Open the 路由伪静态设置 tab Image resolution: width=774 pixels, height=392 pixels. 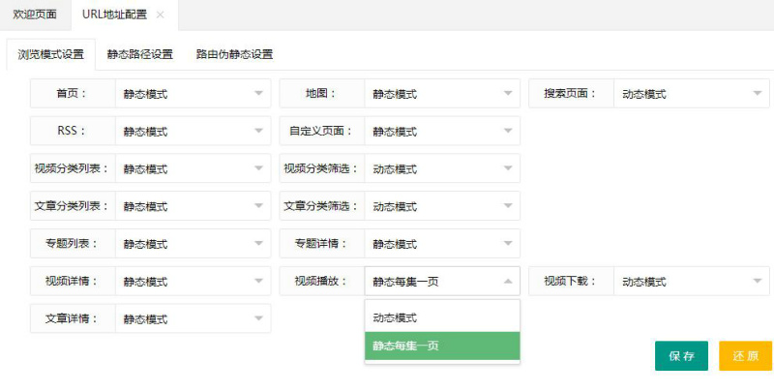[234, 54]
